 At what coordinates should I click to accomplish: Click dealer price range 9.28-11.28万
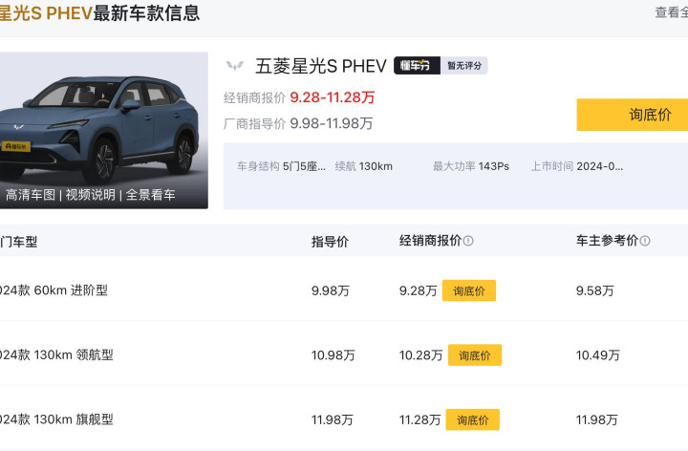click(x=333, y=97)
